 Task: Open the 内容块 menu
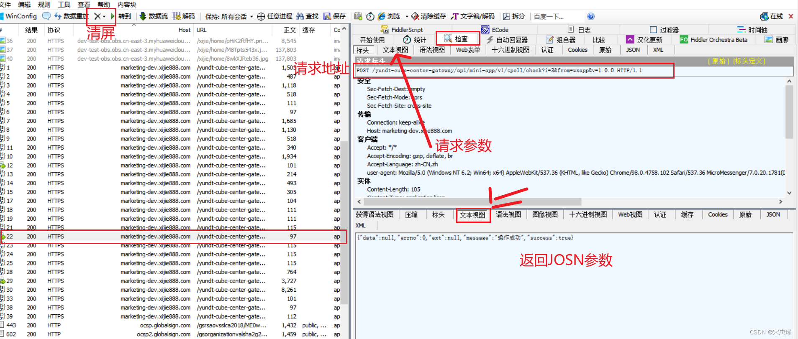(x=127, y=4)
